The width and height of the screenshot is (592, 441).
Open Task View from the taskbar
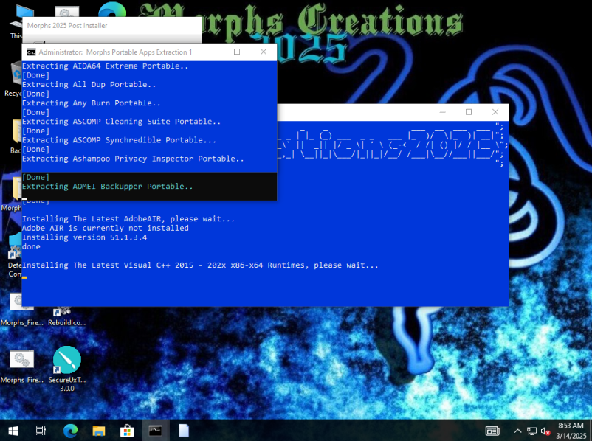pyautogui.click(x=41, y=431)
